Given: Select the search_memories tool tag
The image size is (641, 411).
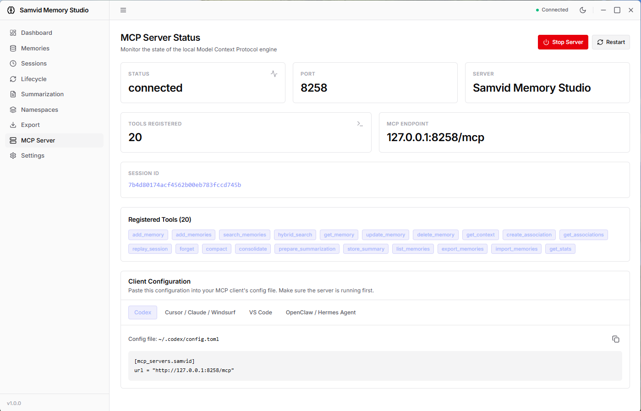Looking at the screenshot, I should pyautogui.click(x=245, y=235).
